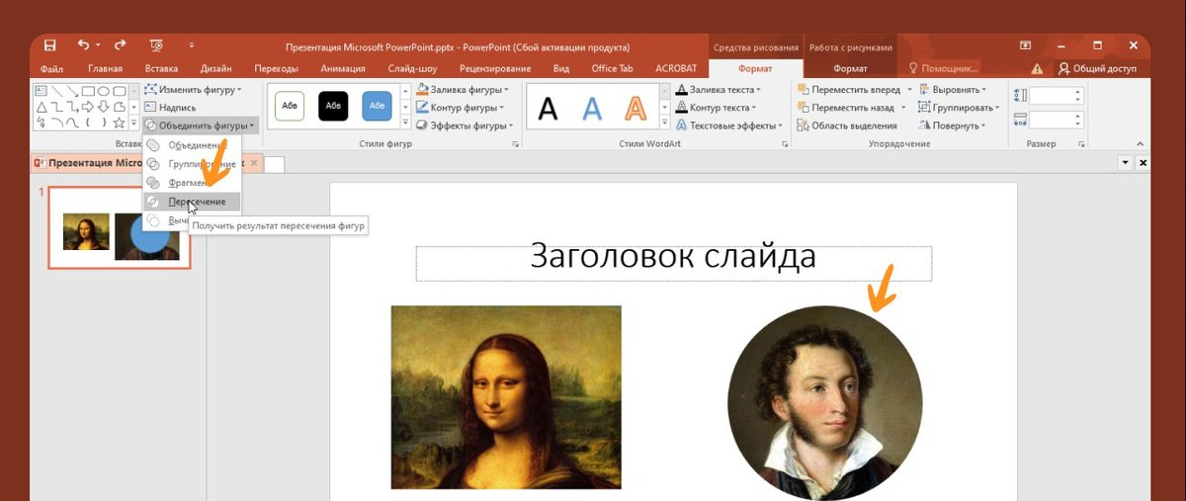The width and height of the screenshot is (1186, 501).
Task: Open the Повернуть rotate dropdown
Action: (x=953, y=125)
